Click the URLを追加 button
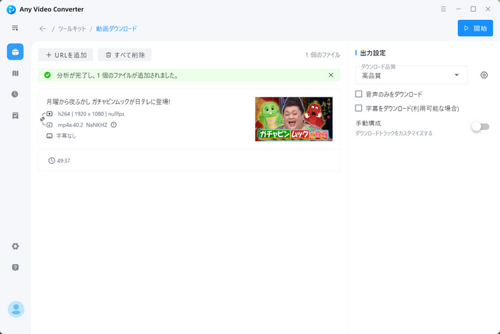 [x=66, y=55]
